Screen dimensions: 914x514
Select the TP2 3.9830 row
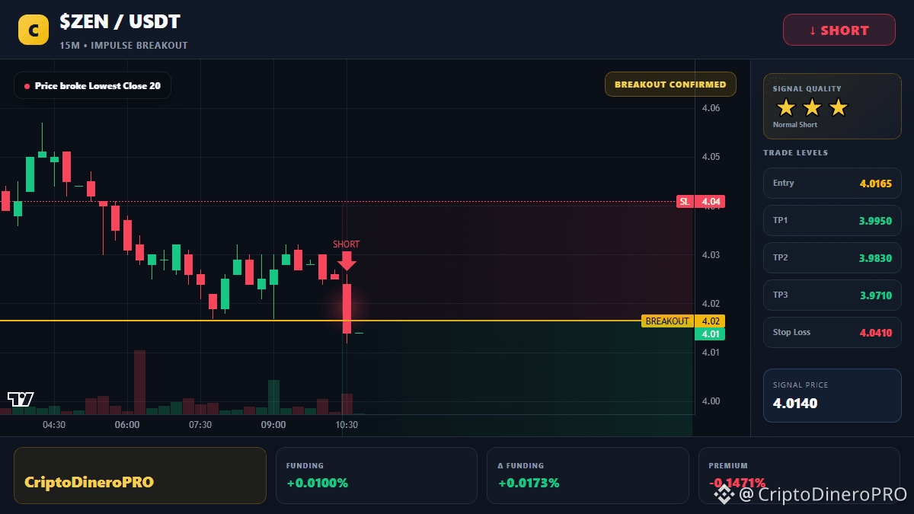tap(832, 258)
